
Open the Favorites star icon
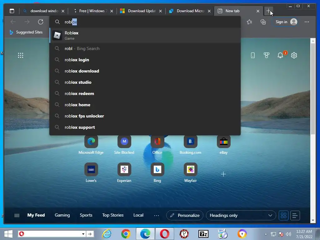click(249, 22)
